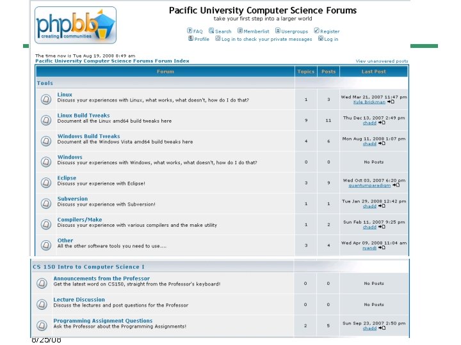Open the Lecture Discussion forum
The height and width of the screenshot is (345, 461).
point(79,300)
